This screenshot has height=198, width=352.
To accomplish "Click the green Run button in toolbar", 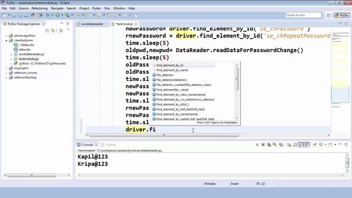I will tap(57, 15).
